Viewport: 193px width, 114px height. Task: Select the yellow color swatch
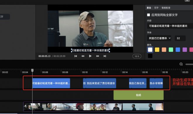coord(157,50)
